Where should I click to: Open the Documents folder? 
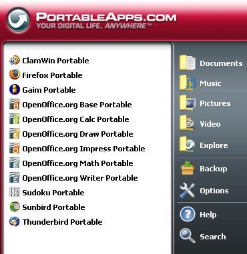(211, 63)
